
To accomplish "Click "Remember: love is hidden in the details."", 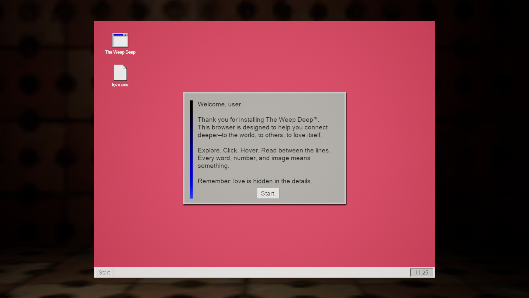I will (255, 181).
